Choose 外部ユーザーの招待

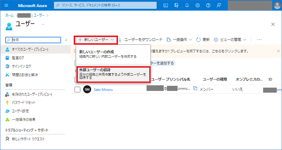(x=113, y=74)
